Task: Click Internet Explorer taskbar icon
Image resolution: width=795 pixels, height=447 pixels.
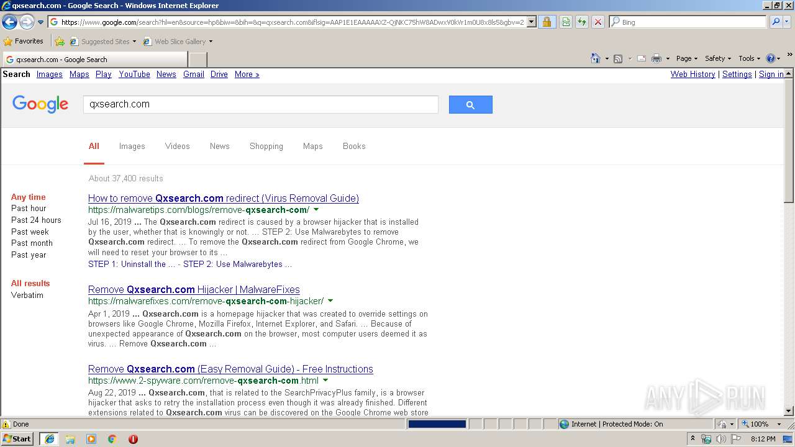Action: click(x=49, y=439)
